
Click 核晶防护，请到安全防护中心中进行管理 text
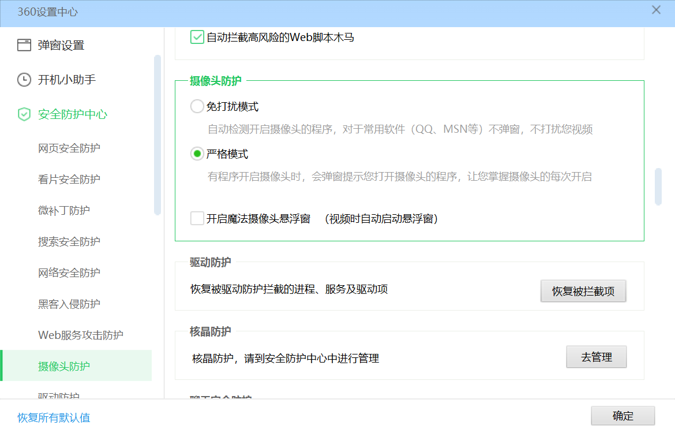[286, 358]
